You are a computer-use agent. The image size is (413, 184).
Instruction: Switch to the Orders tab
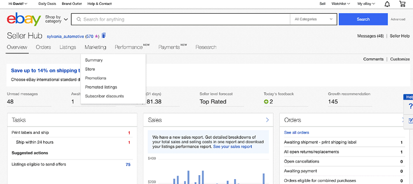click(x=43, y=47)
